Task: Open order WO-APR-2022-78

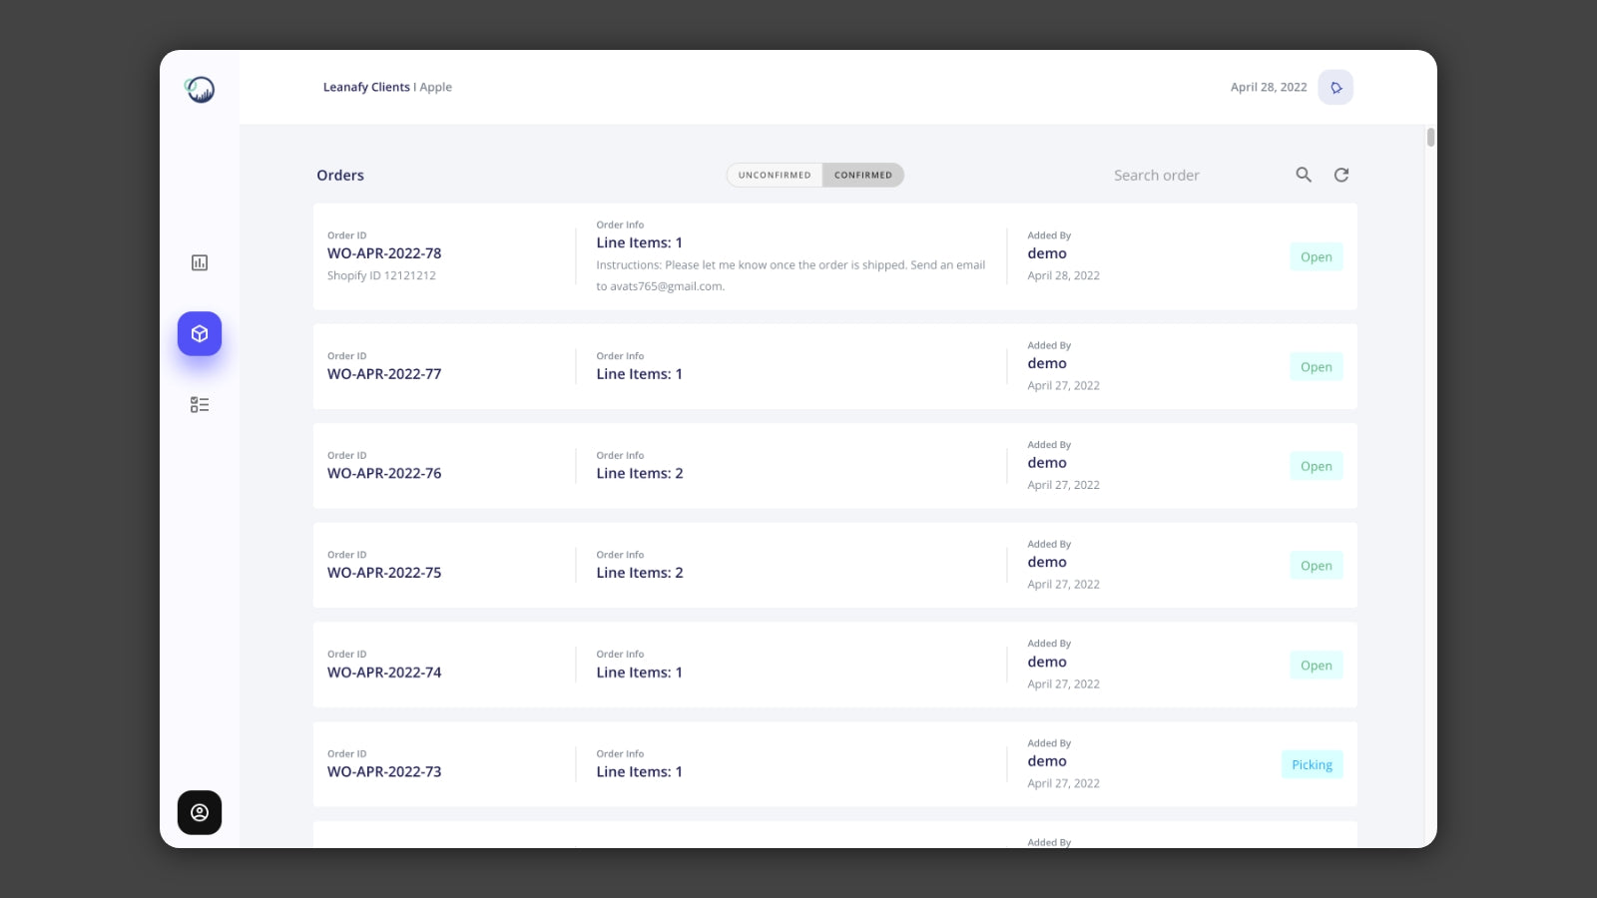Action: point(384,253)
